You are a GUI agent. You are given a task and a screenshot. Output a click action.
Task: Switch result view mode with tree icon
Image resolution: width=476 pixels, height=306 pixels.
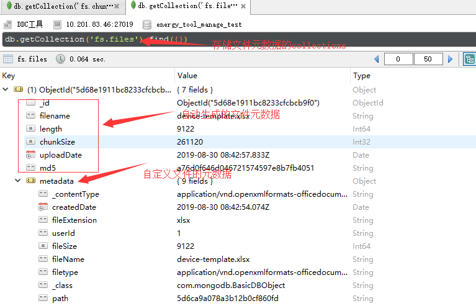[x=469, y=59]
